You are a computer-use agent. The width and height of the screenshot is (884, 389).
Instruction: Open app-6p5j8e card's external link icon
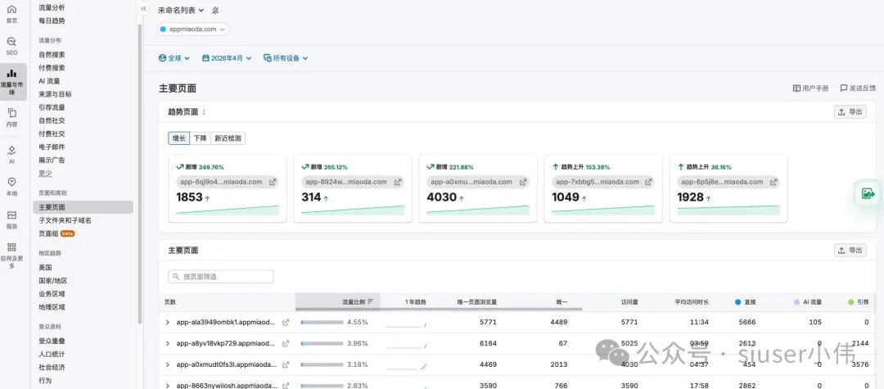[774, 182]
